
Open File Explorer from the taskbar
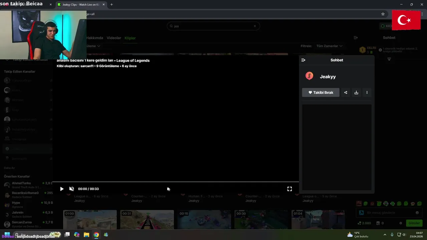(86, 235)
